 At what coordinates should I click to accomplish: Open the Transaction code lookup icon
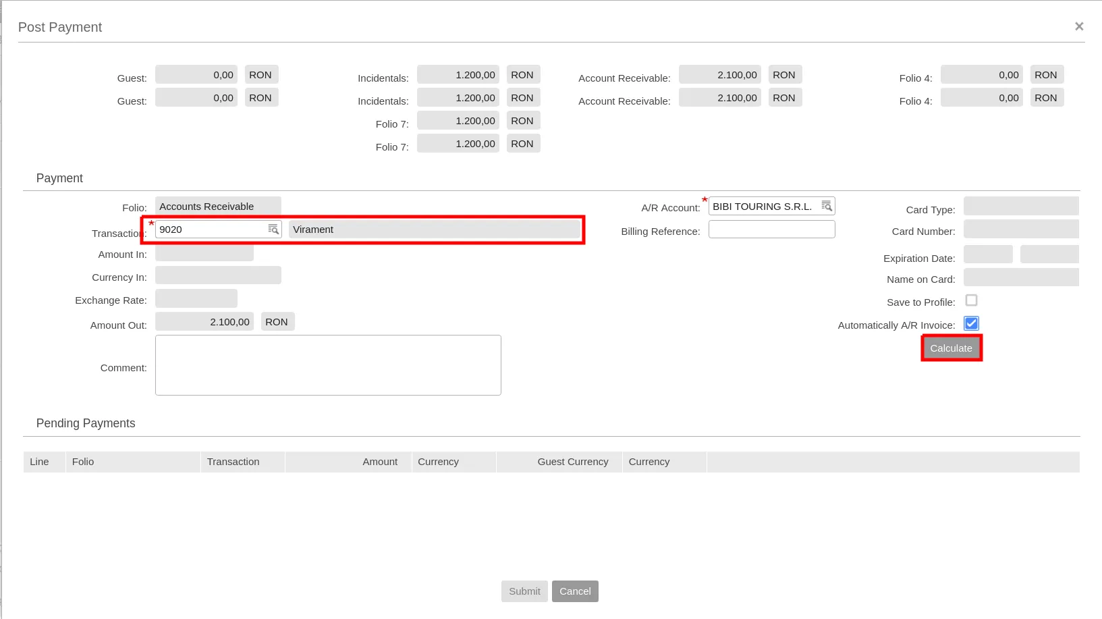tap(273, 230)
